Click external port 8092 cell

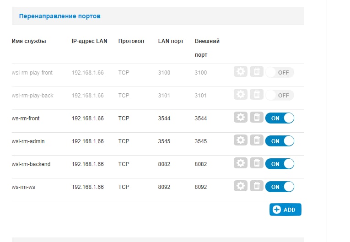[x=201, y=187]
